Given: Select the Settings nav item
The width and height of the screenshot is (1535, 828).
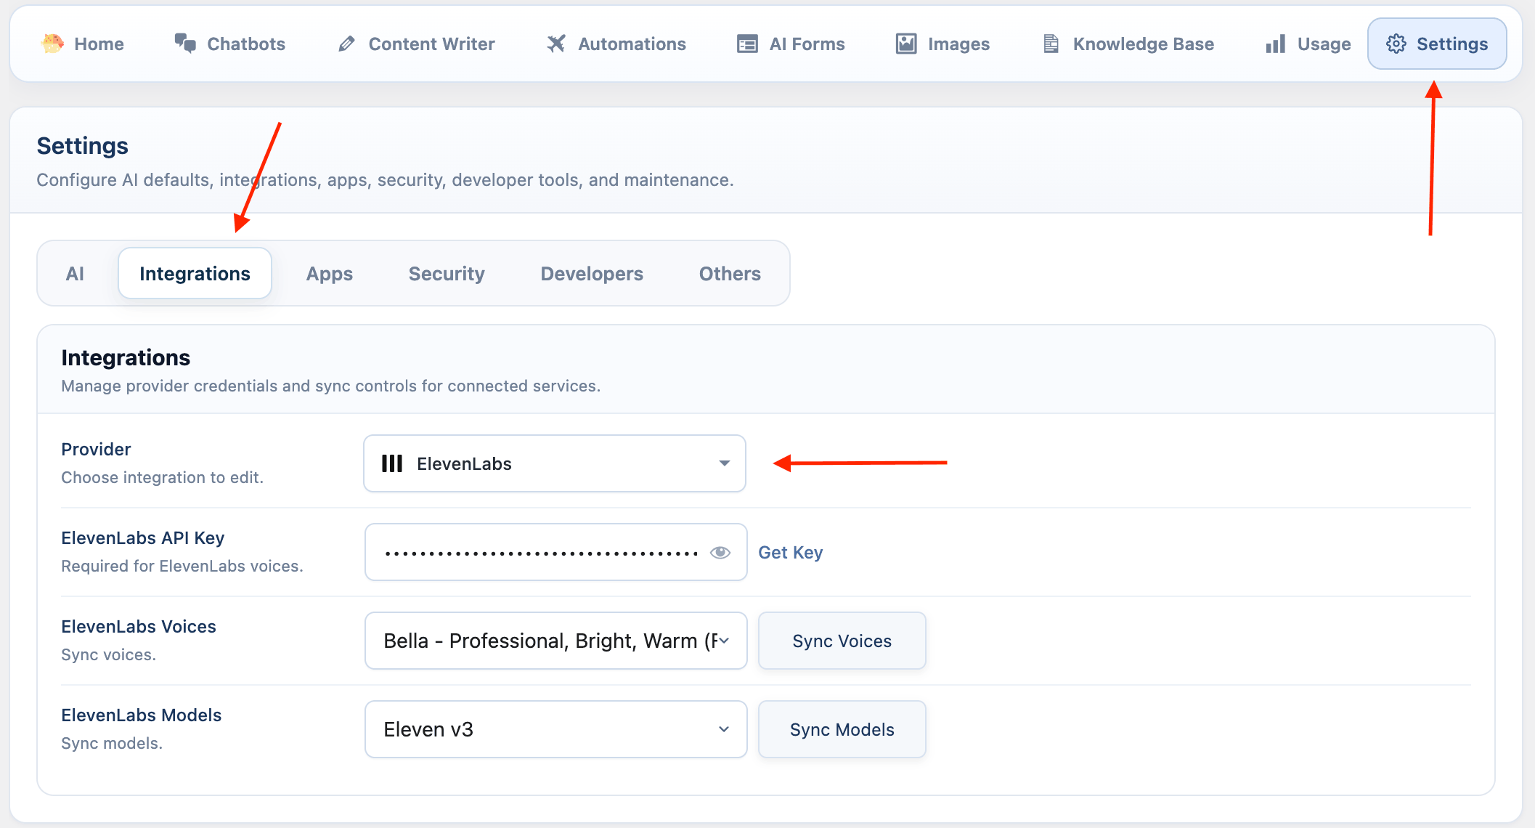Looking at the screenshot, I should [1437, 44].
